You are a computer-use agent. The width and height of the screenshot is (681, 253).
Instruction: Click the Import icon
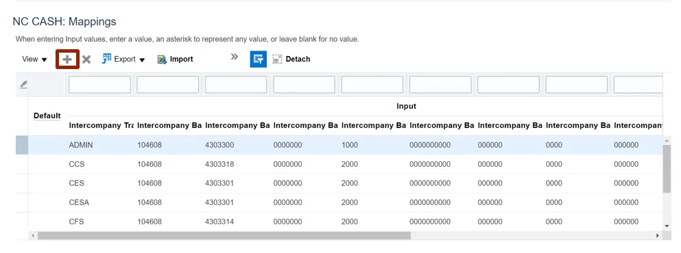click(162, 59)
